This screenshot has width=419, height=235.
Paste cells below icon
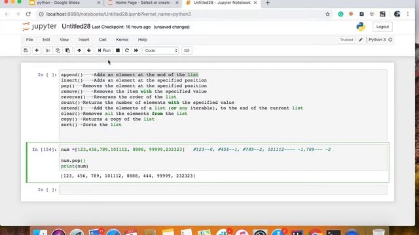click(67, 50)
